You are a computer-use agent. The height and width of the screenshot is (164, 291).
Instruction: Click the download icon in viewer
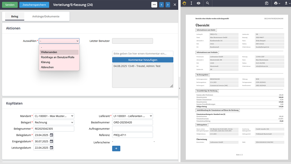coord(286,3)
